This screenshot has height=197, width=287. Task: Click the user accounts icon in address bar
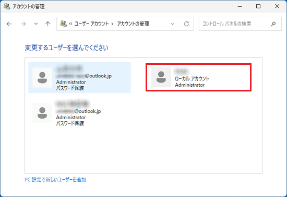point(63,24)
